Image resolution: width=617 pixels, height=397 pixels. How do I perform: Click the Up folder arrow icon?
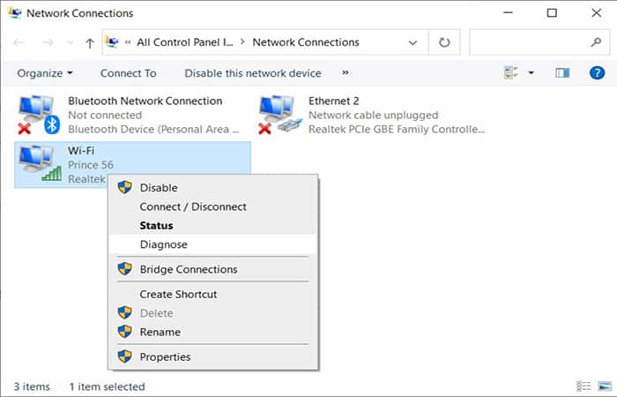89,42
